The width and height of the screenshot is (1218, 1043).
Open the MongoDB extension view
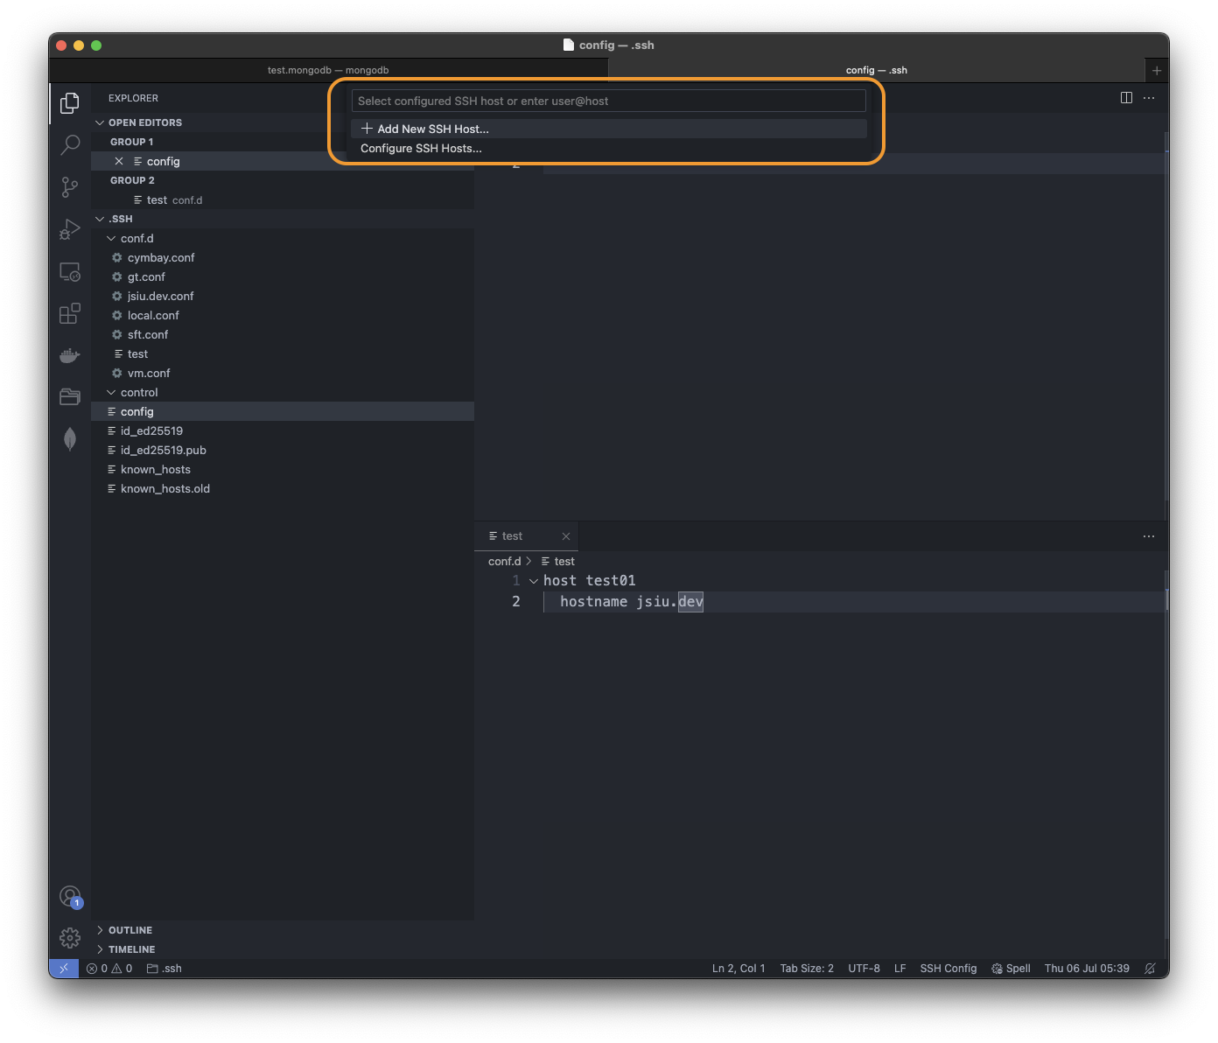tap(69, 438)
